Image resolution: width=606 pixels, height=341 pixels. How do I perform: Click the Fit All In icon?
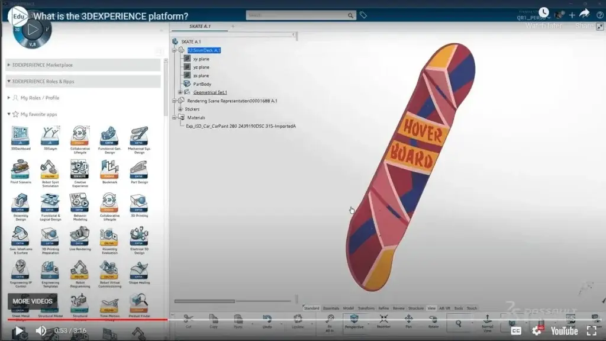[329, 320]
